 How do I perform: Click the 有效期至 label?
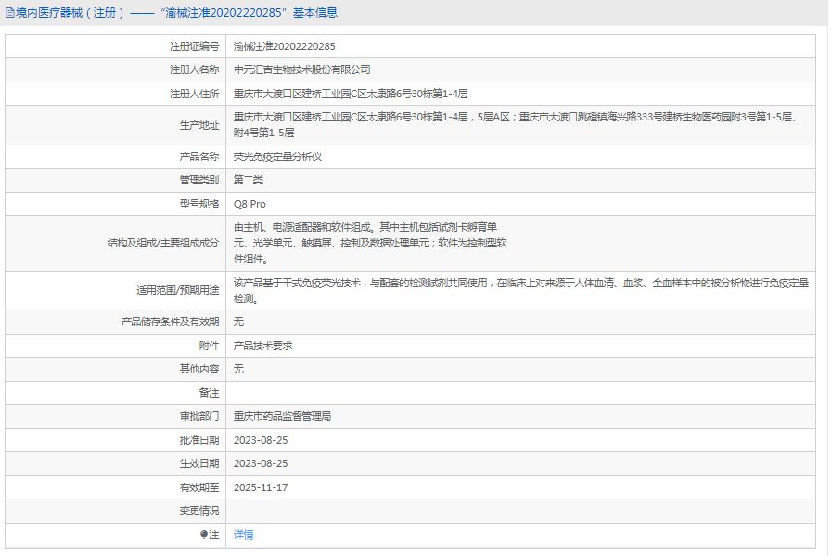tap(199, 487)
